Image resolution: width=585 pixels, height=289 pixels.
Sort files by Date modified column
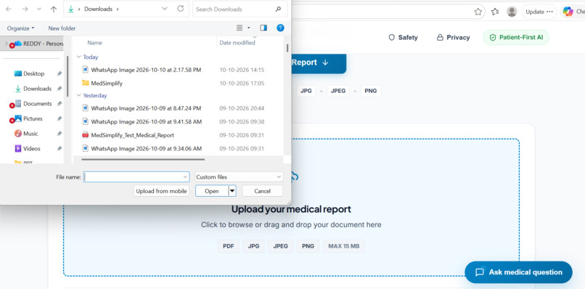click(237, 43)
